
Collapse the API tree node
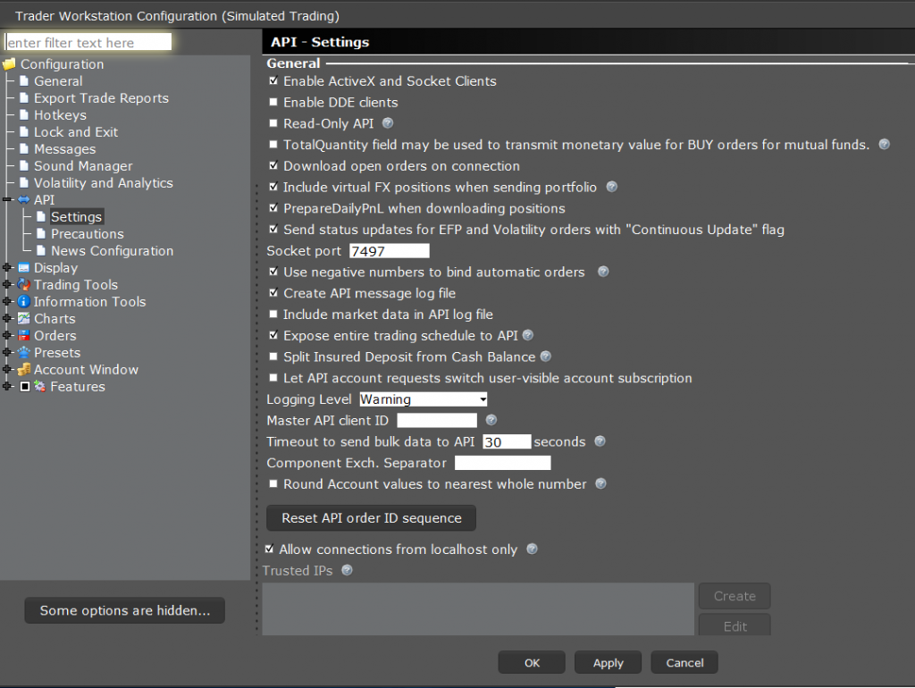point(7,199)
